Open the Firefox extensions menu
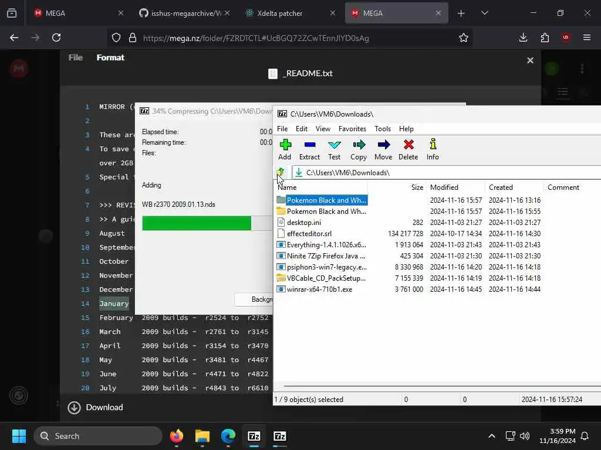This screenshot has width=601, height=450. pos(545,37)
